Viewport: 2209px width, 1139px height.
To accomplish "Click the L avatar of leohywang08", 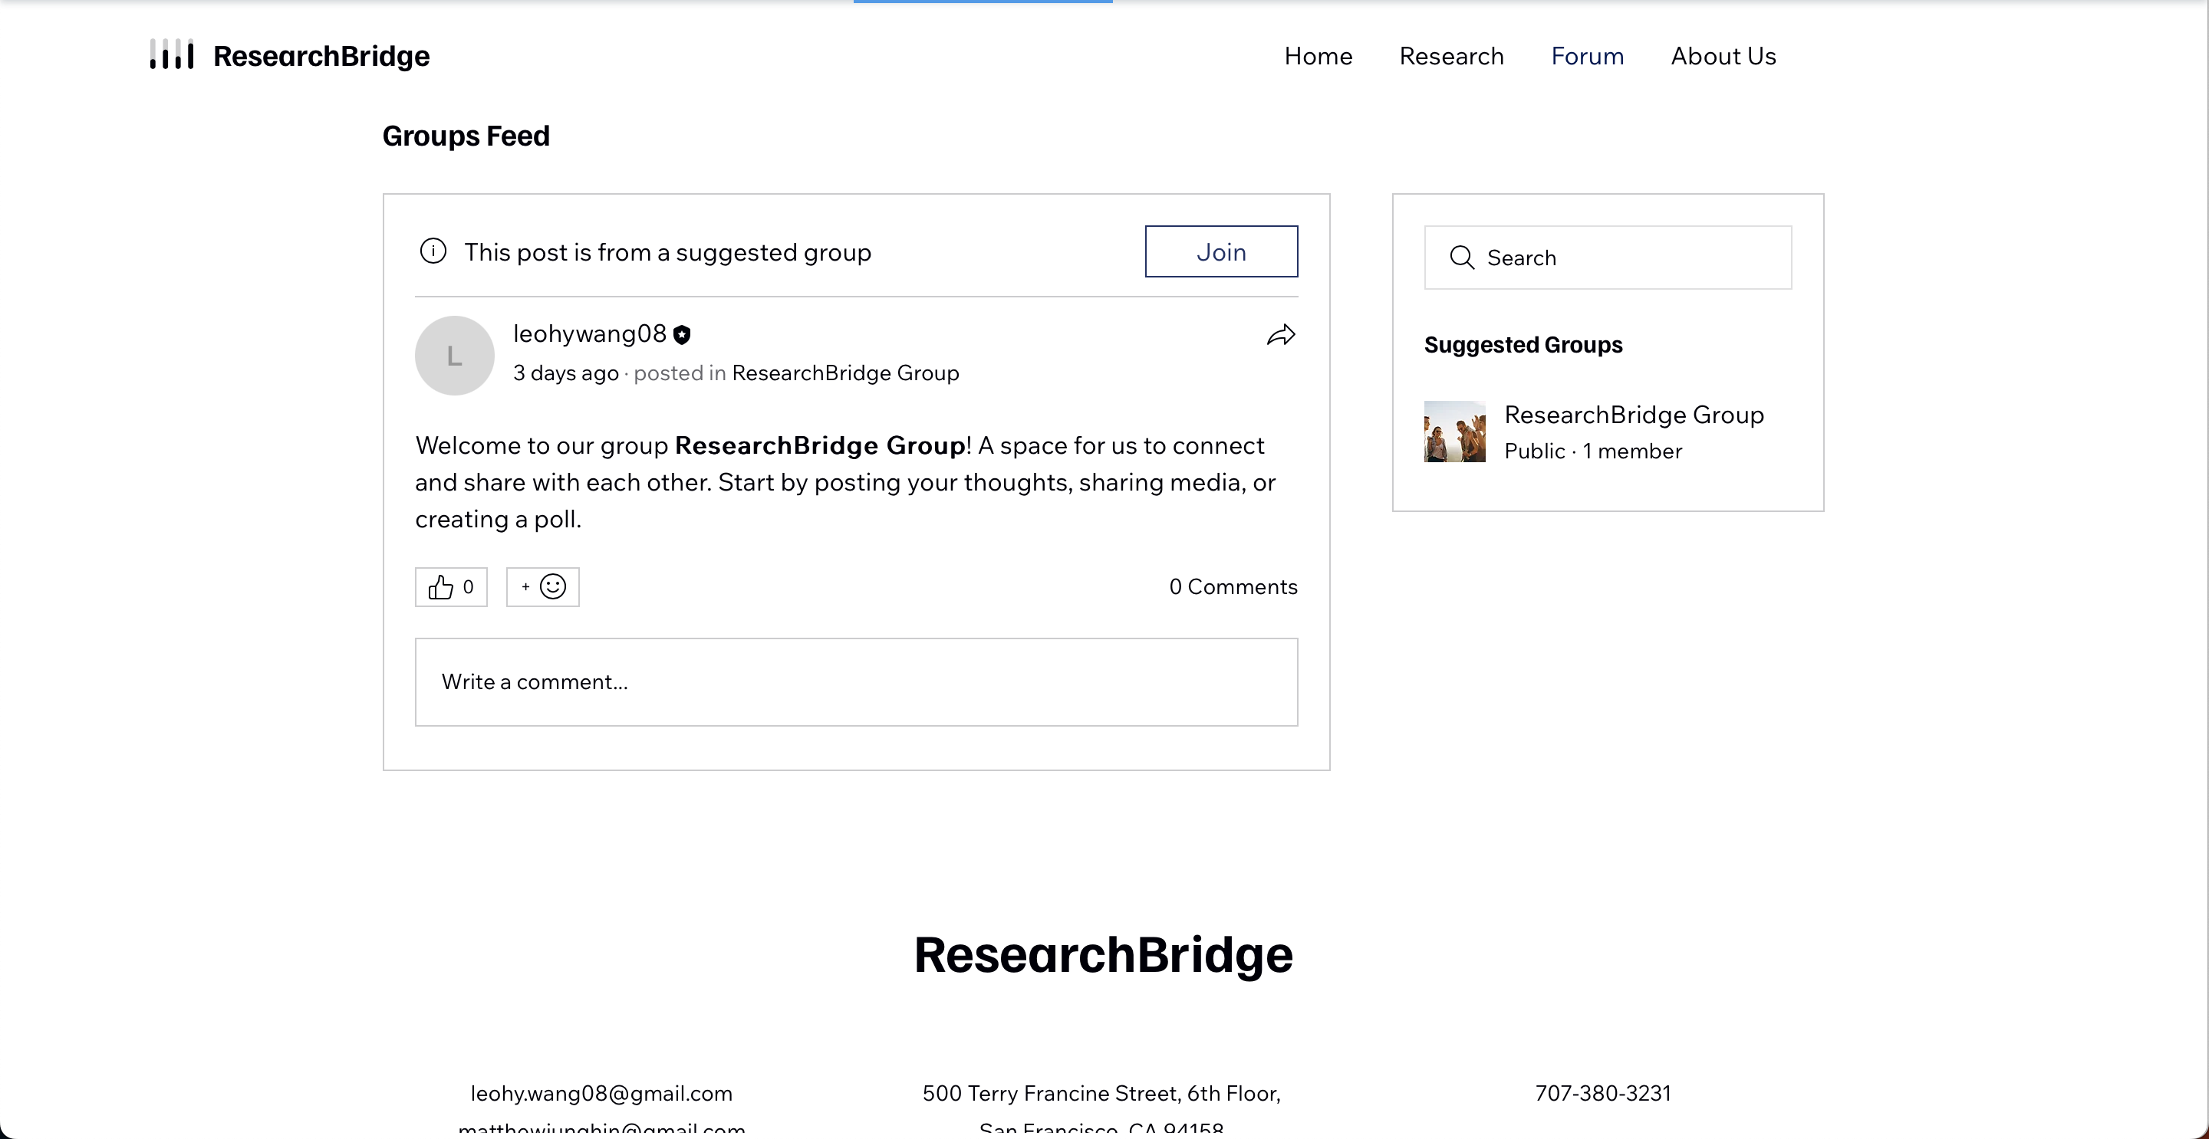I will 455,355.
